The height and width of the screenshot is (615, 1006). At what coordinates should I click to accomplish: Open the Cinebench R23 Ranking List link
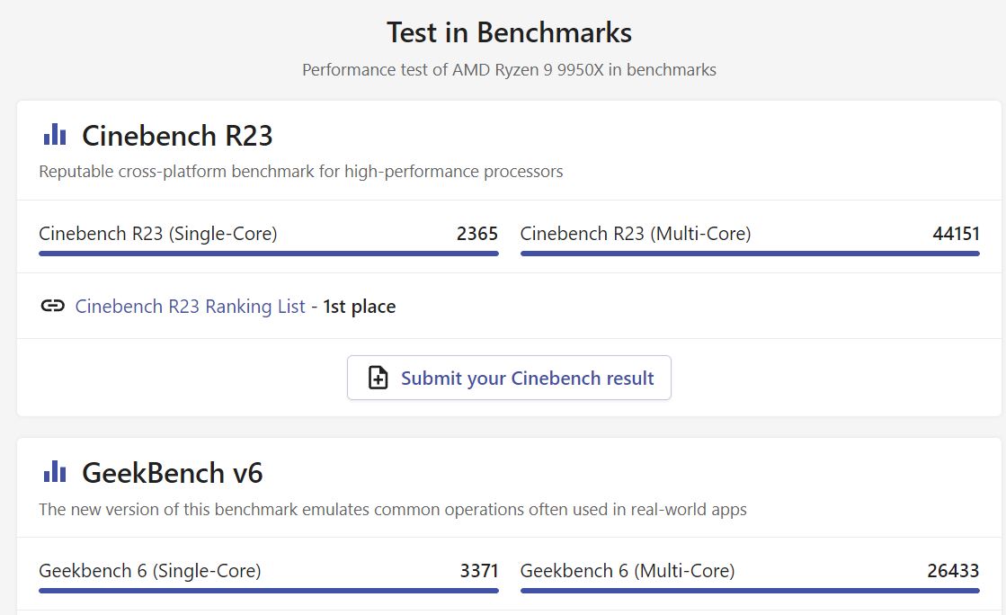[x=191, y=307]
